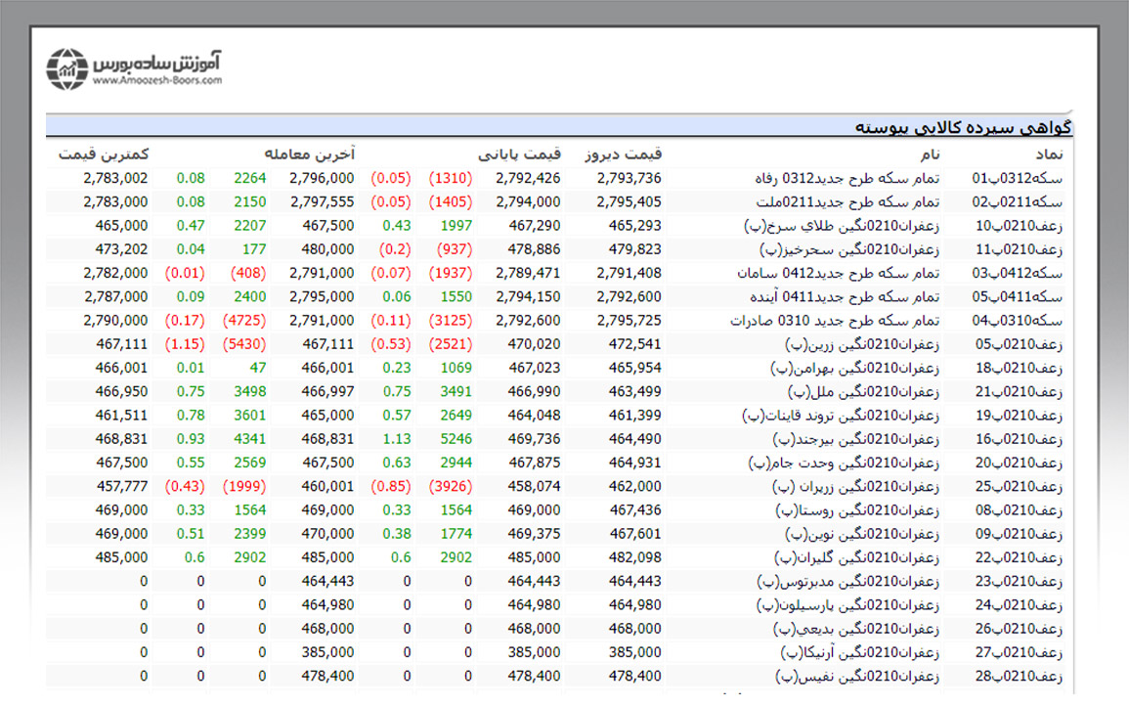Open تمام سکه طرح جدید0412 سامان entry
1129x707 pixels.
pos(838,273)
